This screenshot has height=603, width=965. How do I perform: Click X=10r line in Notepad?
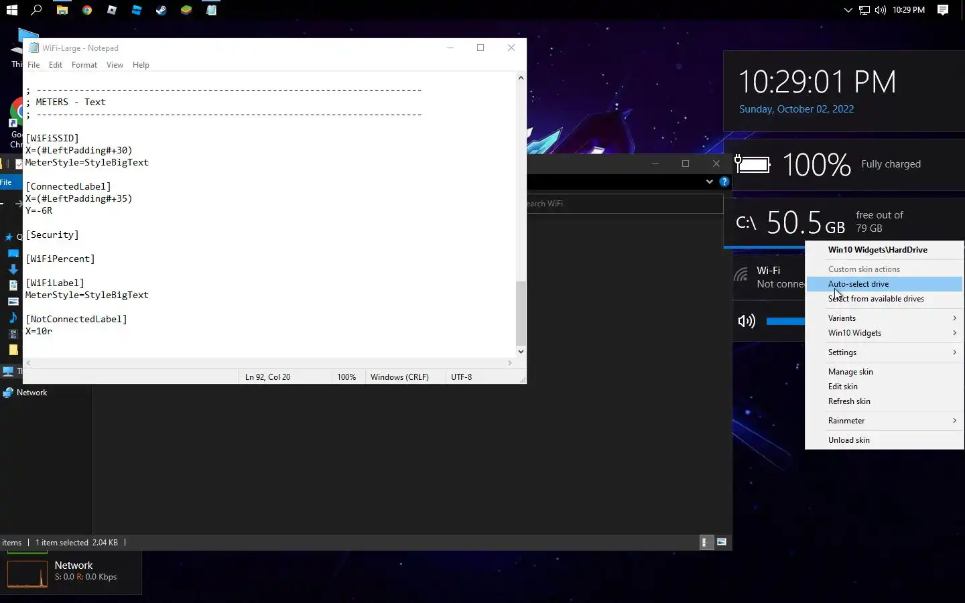39,331
